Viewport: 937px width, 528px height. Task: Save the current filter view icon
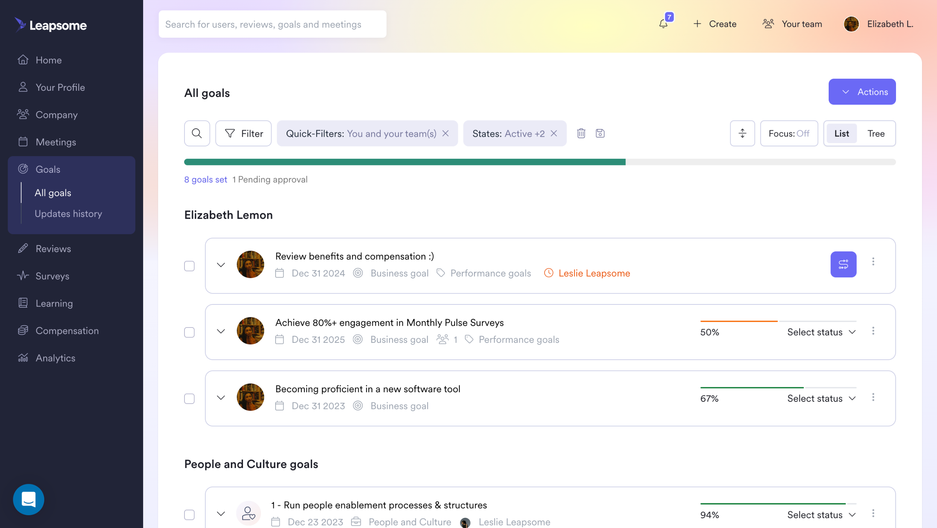pos(600,134)
